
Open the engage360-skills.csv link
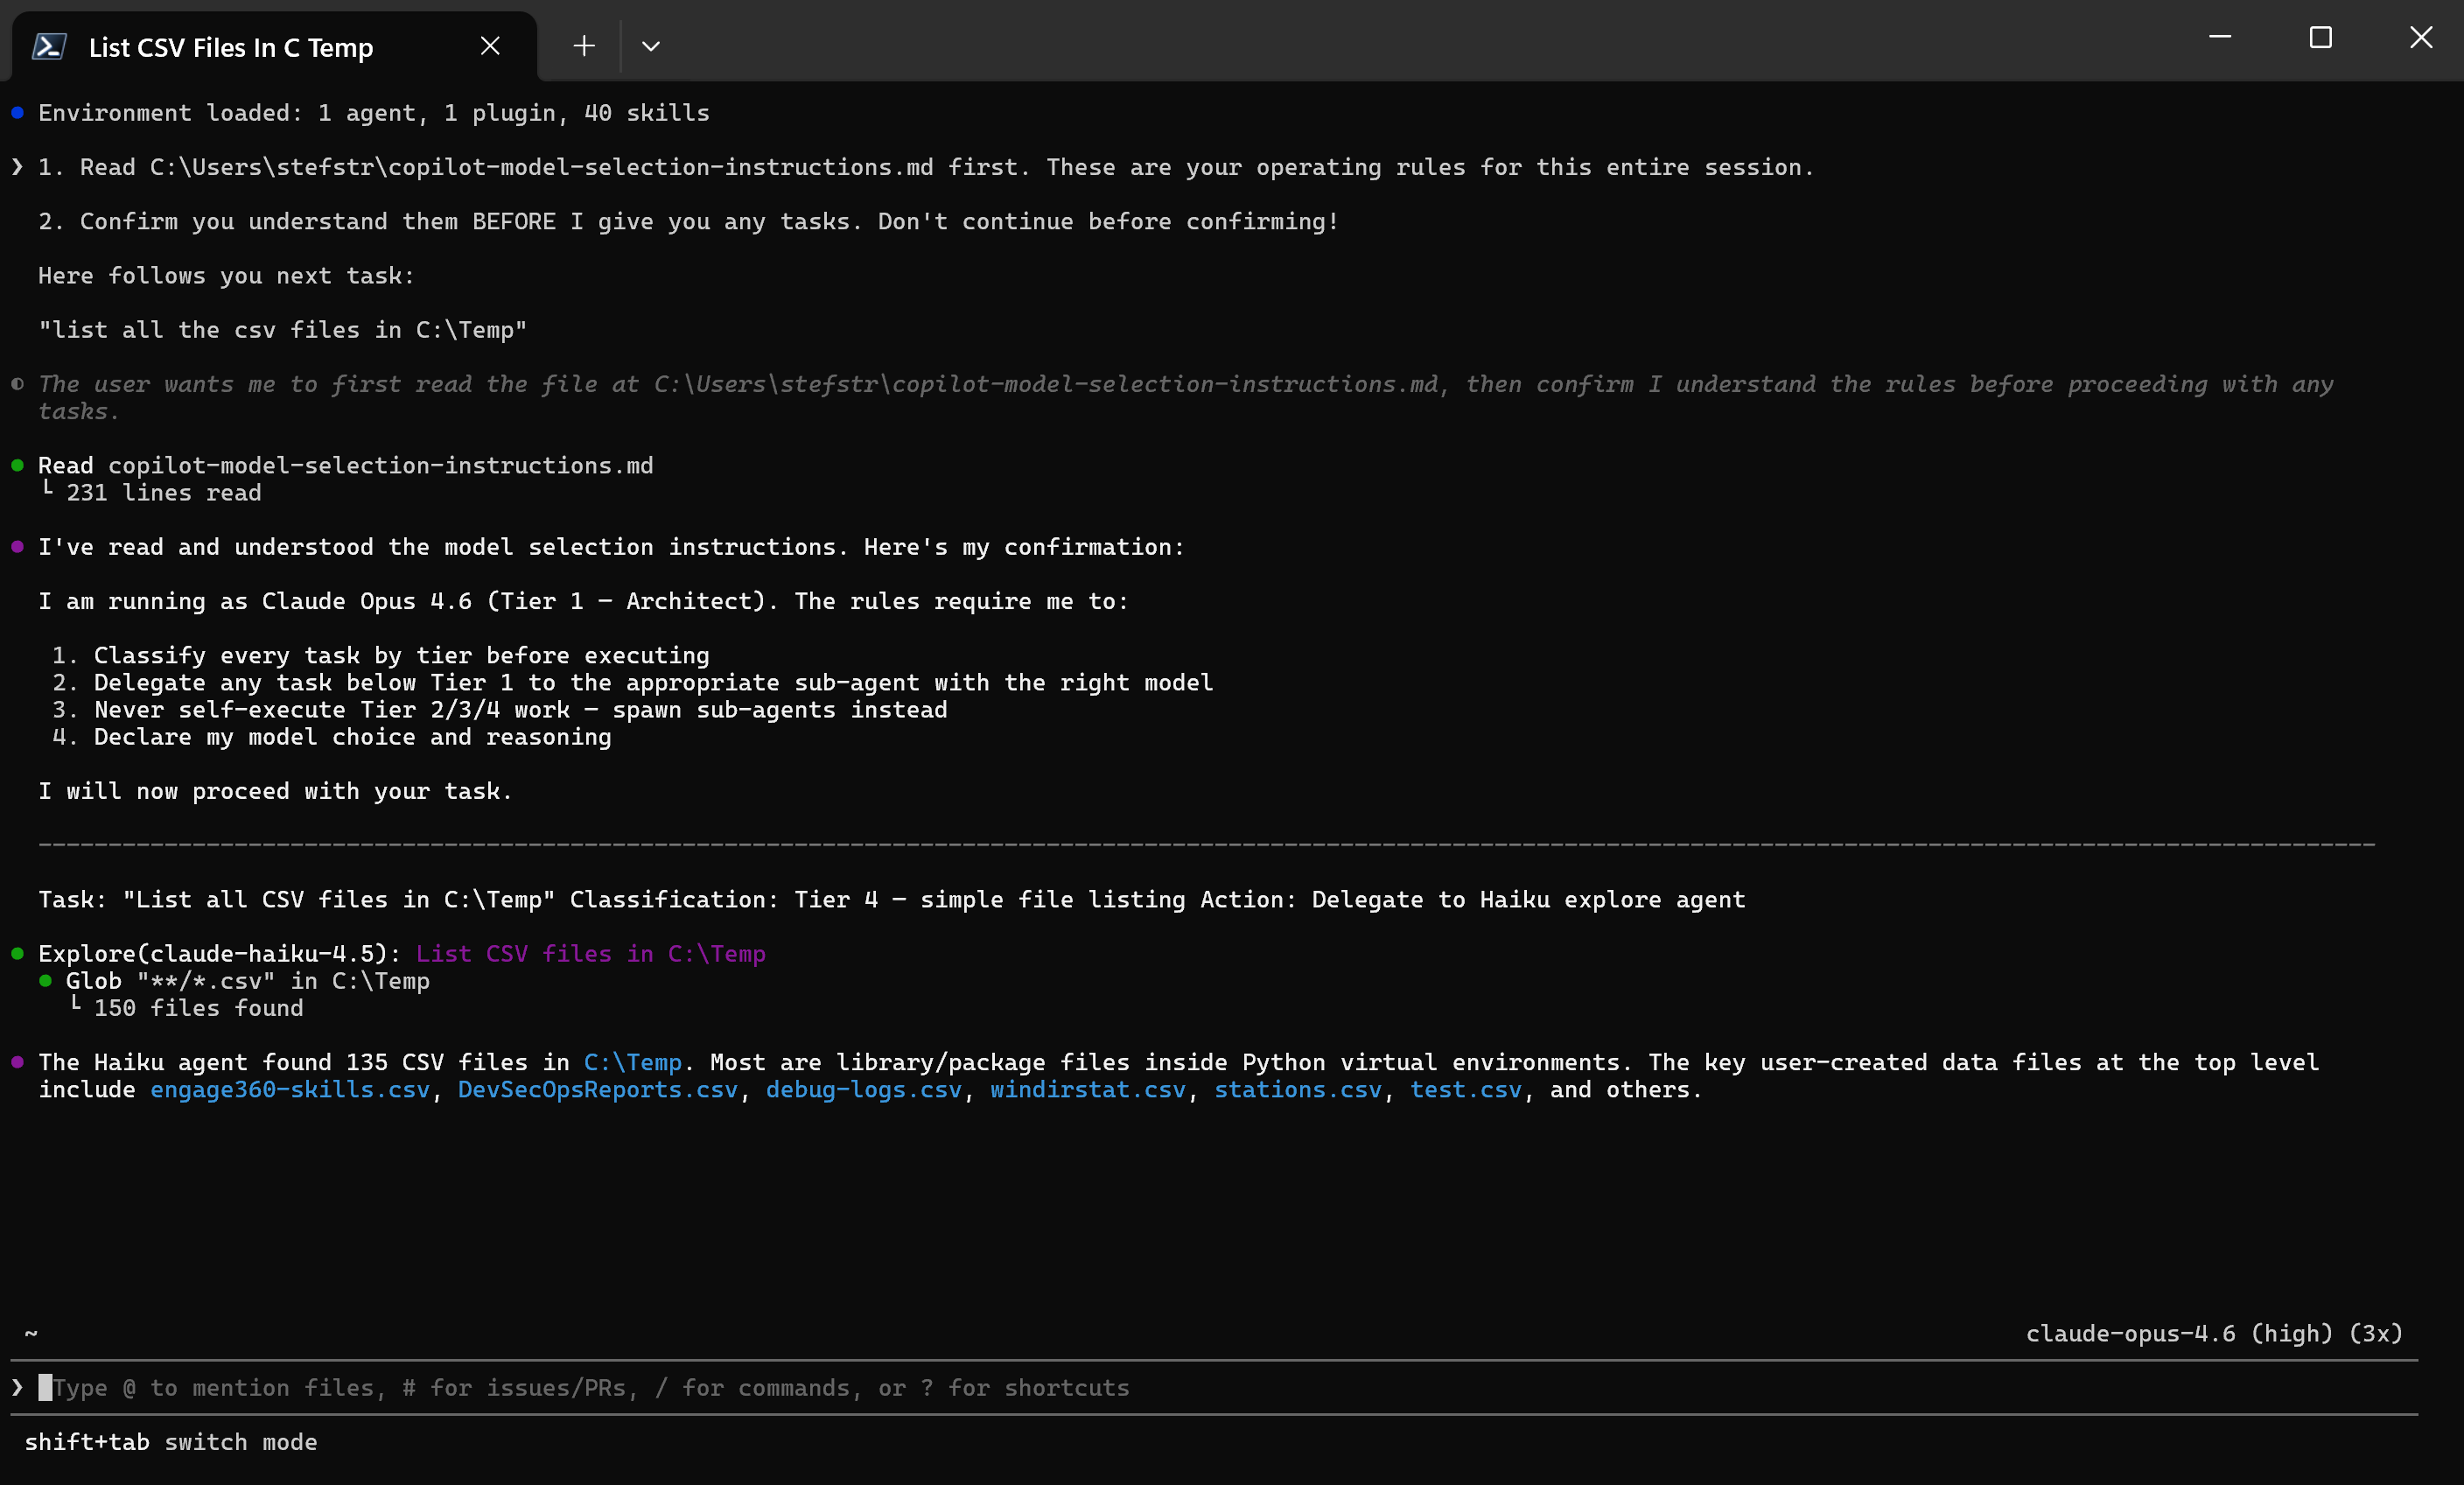(x=289, y=1090)
